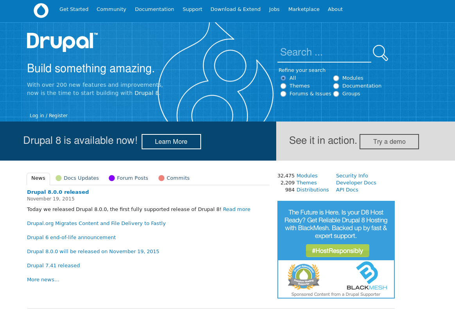Select the Modules search radio button

(336, 78)
